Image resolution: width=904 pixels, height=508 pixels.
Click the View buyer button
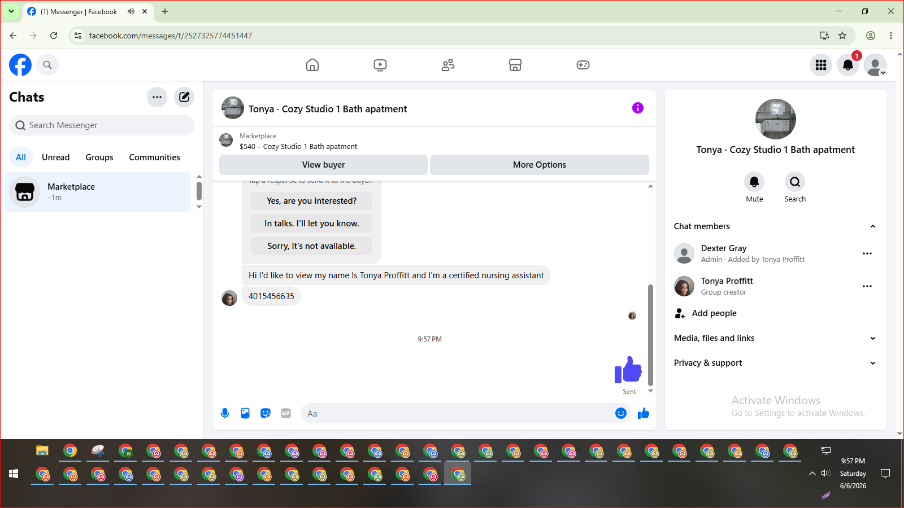click(323, 165)
